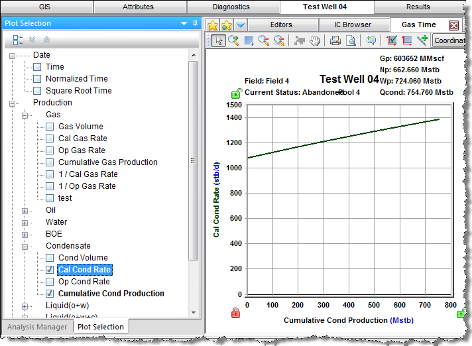Image resolution: width=472 pixels, height=346 pixels.
Task: Expand the Water tree node
Action: [x=25, y=222]
